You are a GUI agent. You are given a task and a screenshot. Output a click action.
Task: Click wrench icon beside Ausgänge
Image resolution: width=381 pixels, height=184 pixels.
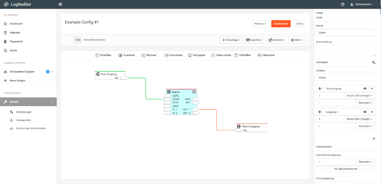point(373,62)
